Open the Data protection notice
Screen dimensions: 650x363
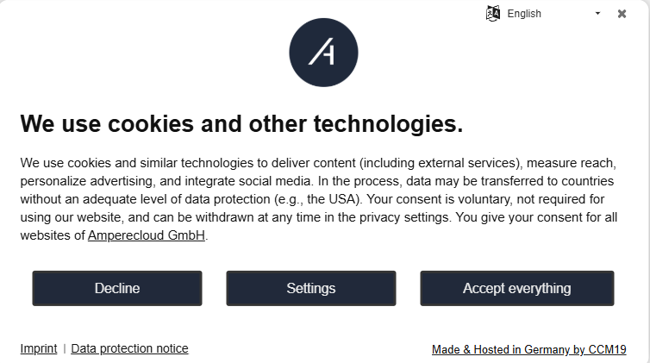pyautogui.click(x=129, y=349)
